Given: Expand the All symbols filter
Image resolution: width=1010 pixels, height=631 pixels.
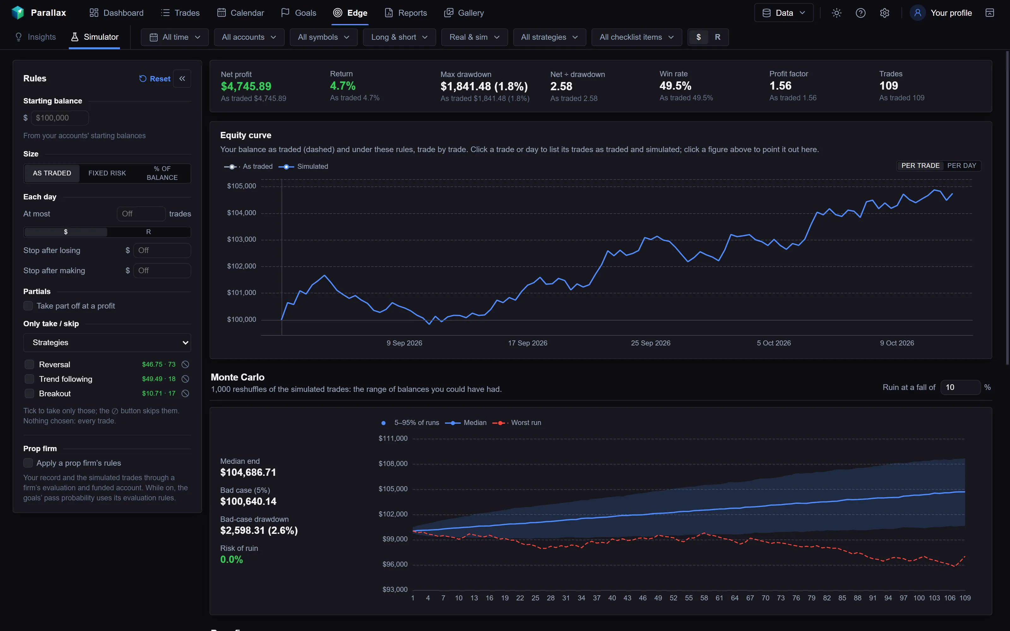Looking at the screenshot, I should 324,37.
